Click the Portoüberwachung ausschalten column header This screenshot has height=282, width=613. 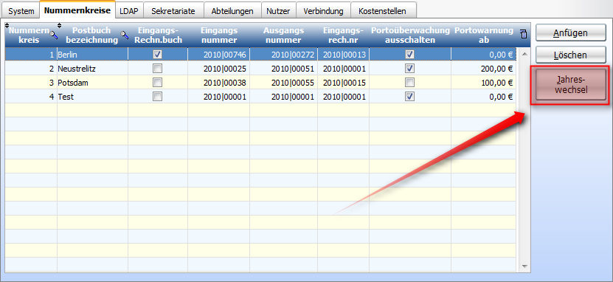click(x=410, y=35)
